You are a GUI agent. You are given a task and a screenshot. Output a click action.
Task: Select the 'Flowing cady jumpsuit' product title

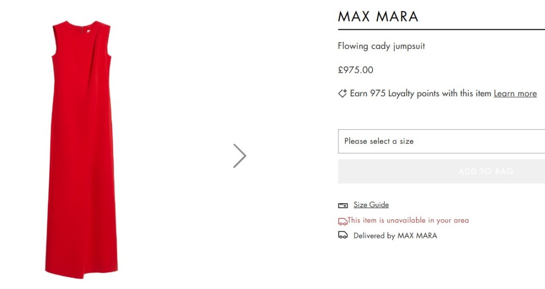point(381,46)
